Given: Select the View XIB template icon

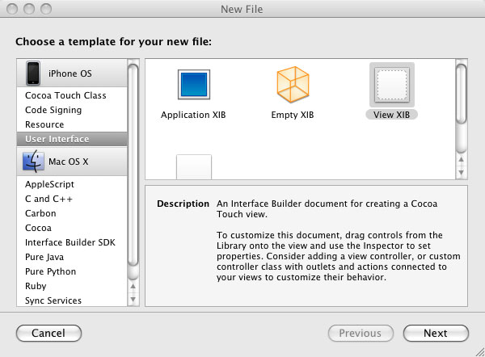Looking at the screenshot, I should [392, 85].
